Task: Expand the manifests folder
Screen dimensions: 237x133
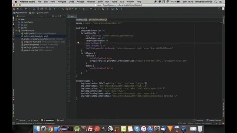Action: tap(19, 22)
